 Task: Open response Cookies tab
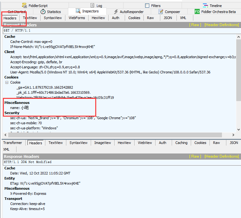[200, 143]
